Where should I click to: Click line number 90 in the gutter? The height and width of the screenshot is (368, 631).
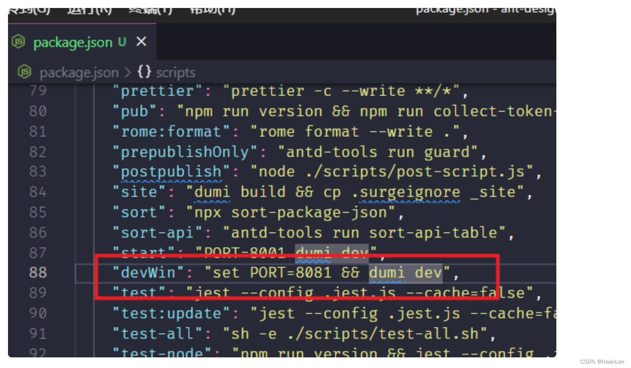click(x=38, y=313)
